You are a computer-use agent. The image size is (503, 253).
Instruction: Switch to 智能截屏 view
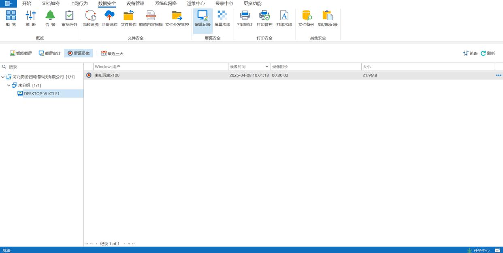click(x=21, y=53)
